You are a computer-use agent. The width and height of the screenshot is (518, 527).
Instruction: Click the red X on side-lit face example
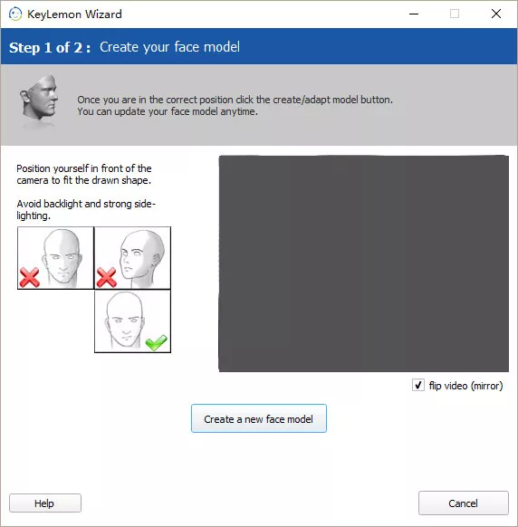(x=30, y=277)
